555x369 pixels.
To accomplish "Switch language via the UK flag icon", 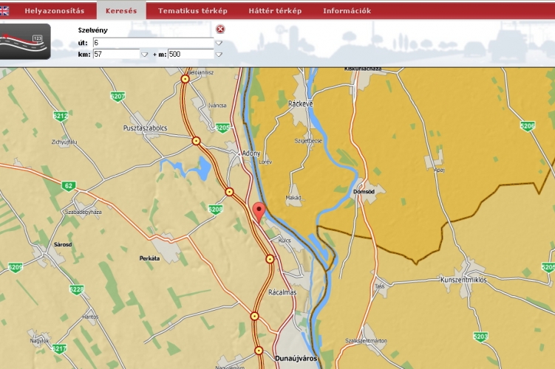I will (4, 10).
